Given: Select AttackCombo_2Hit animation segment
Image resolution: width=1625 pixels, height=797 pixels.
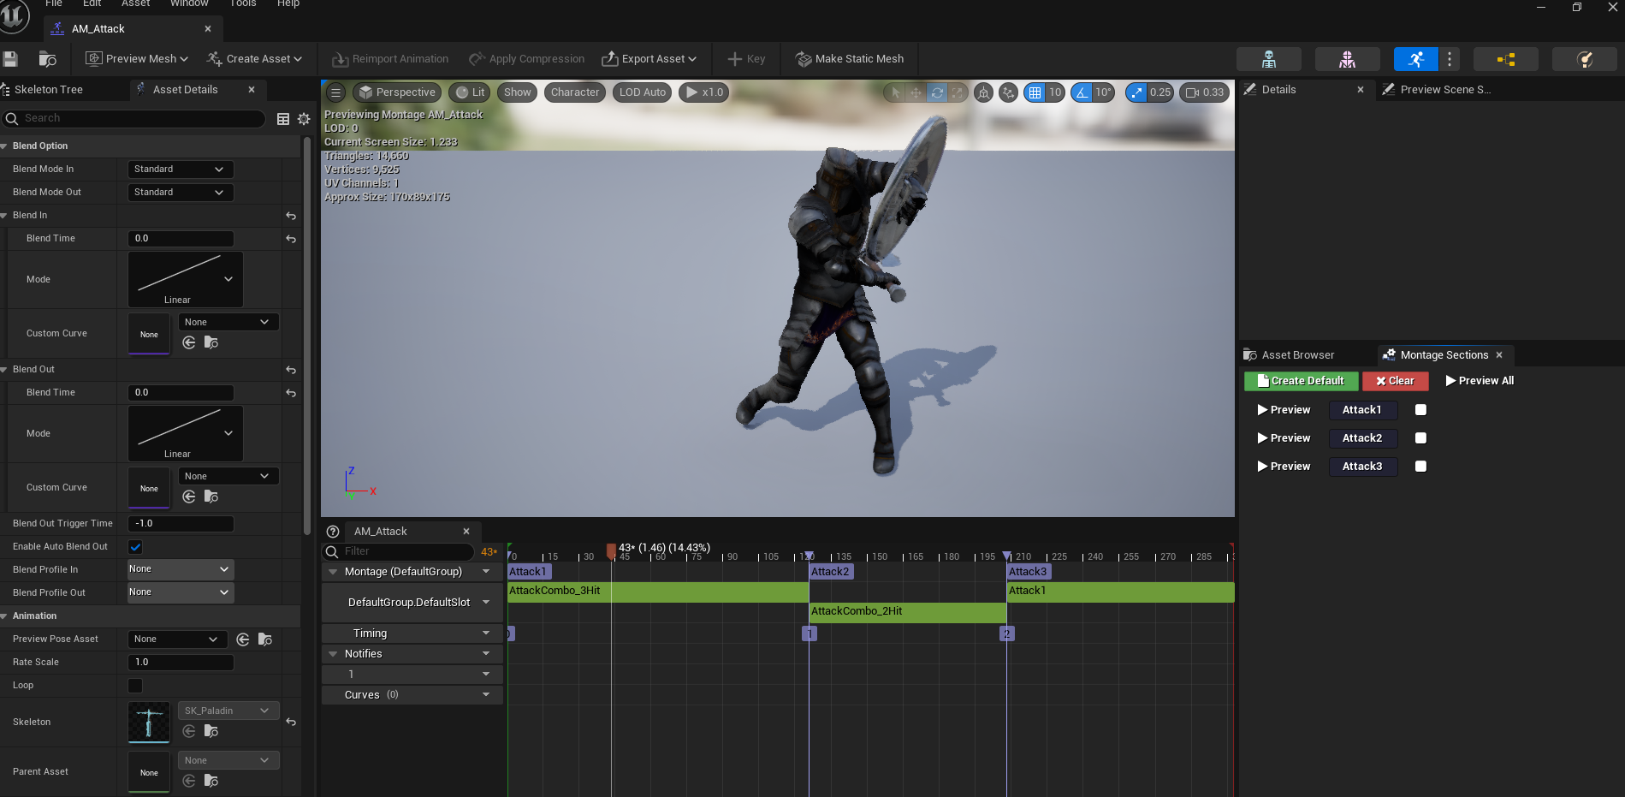Looking at the screenshot, I should coord(908,612).
